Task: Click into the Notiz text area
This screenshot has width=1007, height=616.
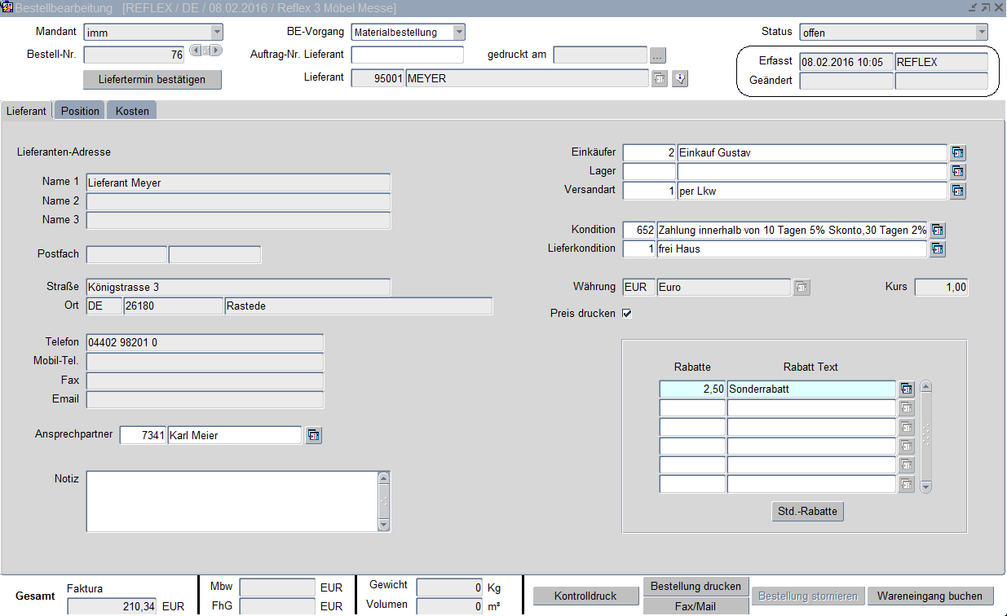Action: [x=232, y=501]
